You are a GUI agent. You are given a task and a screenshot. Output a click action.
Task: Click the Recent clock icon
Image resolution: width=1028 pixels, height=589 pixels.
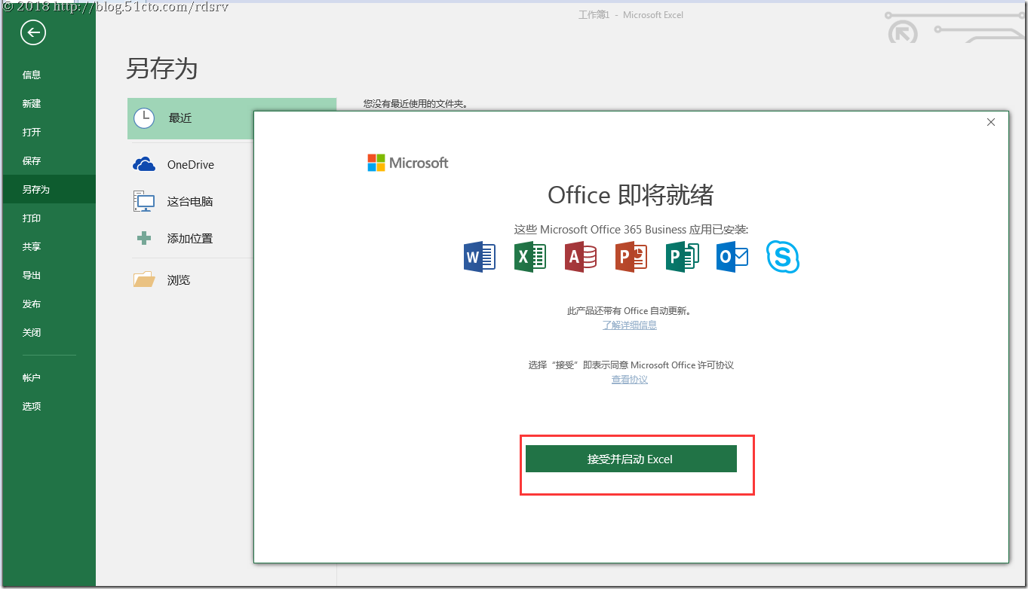pos(144,118)
